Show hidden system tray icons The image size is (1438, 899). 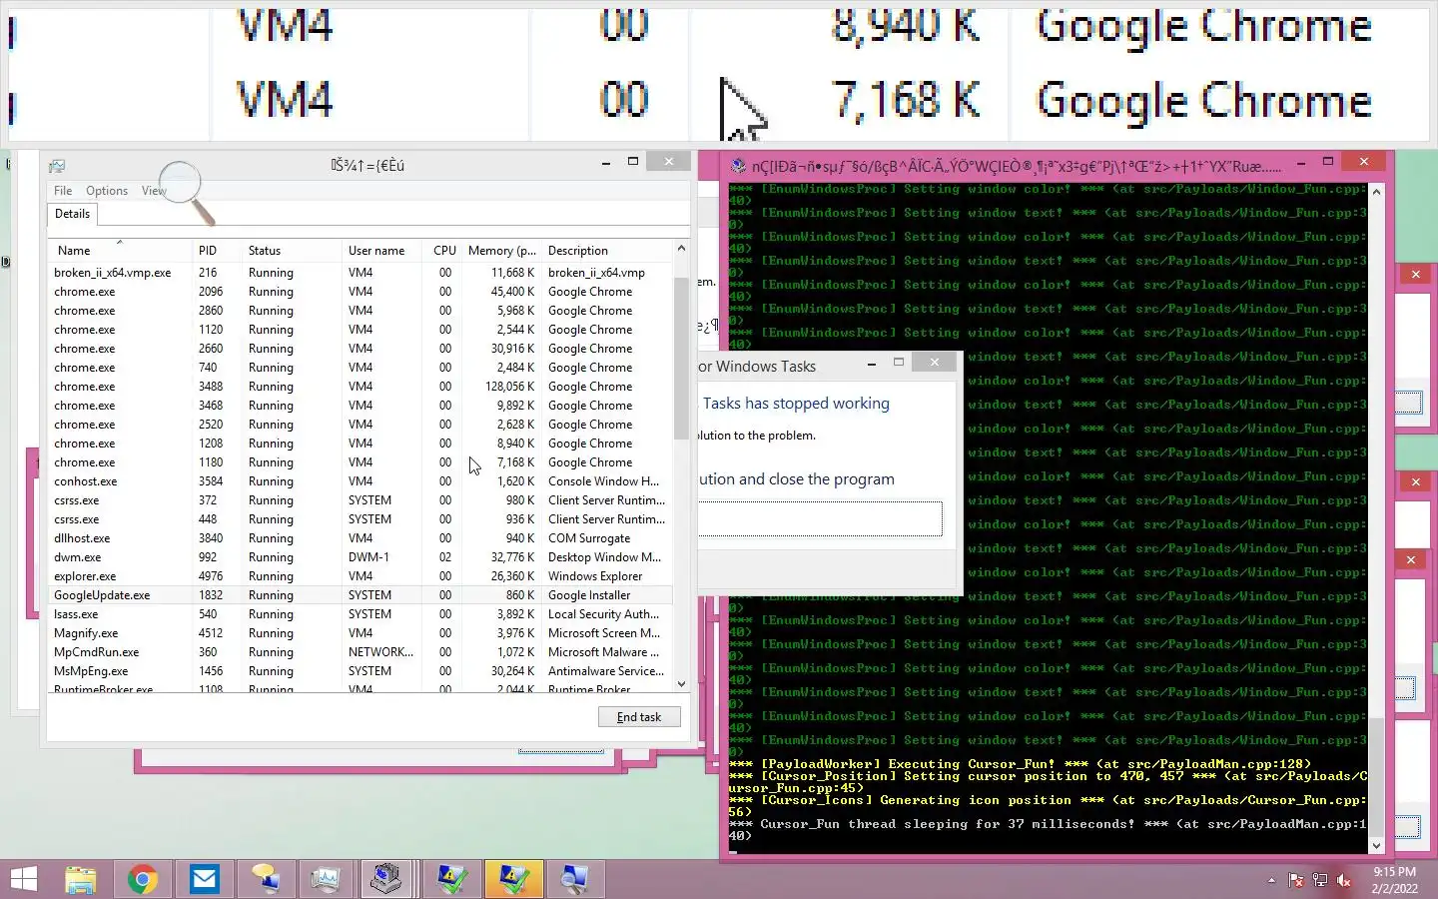(1271, 880)
